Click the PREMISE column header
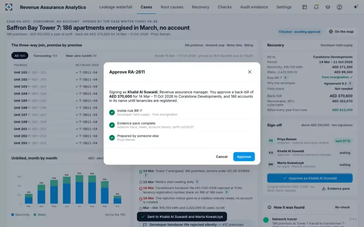Viewport: 364px width, 227px height. [x=21, y=65]
